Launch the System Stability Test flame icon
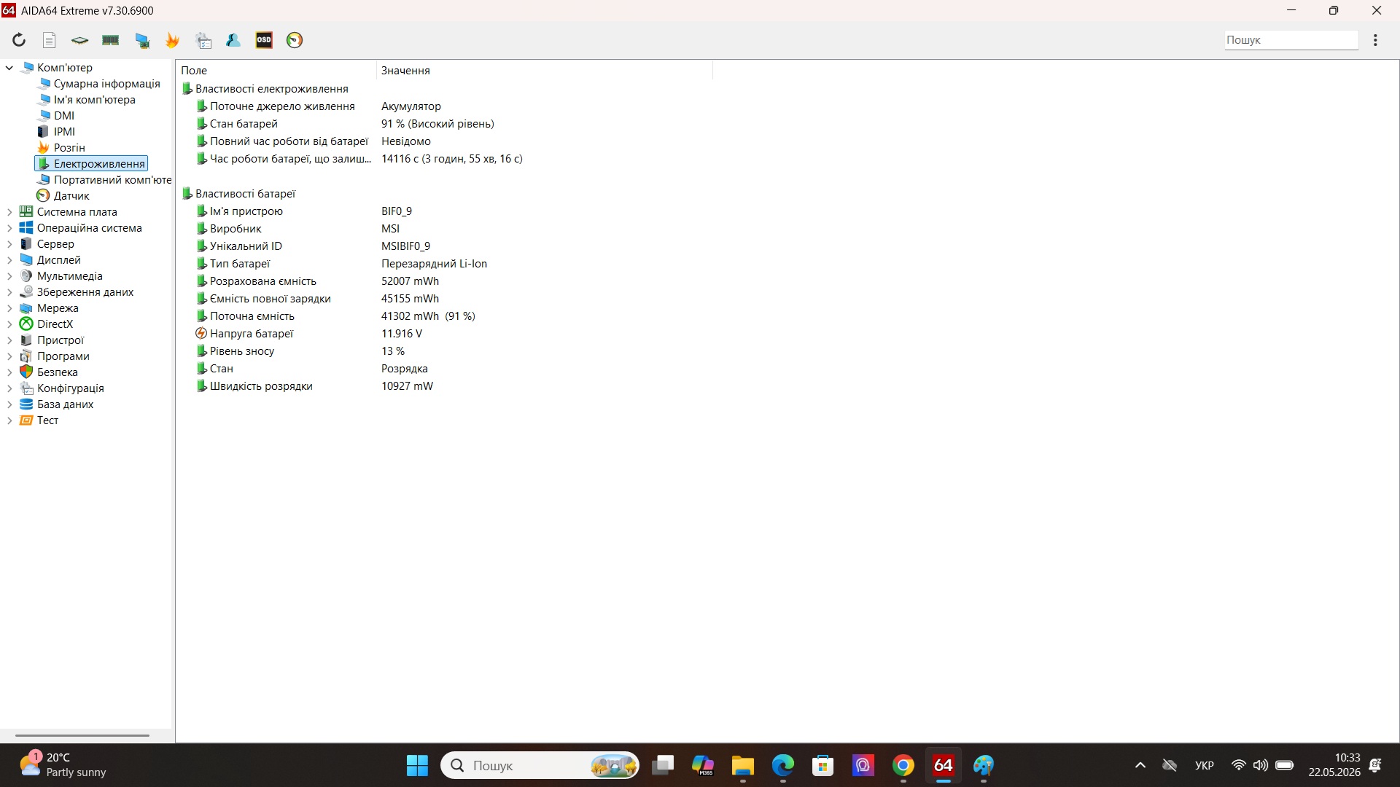This screenshot has height=787, width=1400. pos(173,40)
